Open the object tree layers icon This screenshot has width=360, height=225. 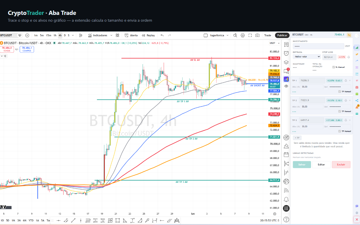286,62
